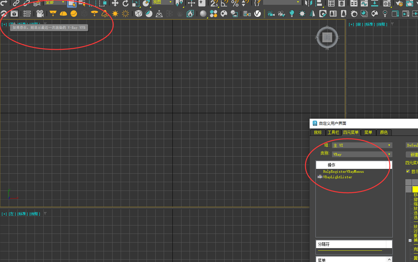Switch to the 工具栏 (Toolbars) tab
Viewport: 418px width, 262px height.
coord(333,132)
